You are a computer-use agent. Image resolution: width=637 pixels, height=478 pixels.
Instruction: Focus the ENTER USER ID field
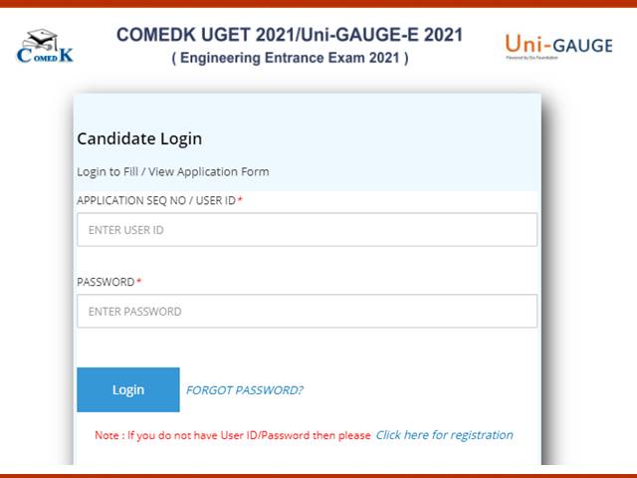(x=308, y=230)
